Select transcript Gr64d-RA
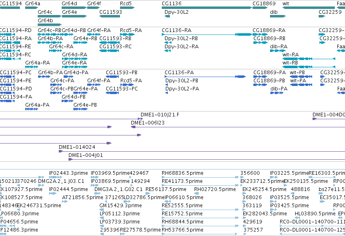This screenshot has width=345, height=236. tap(75, 59)
